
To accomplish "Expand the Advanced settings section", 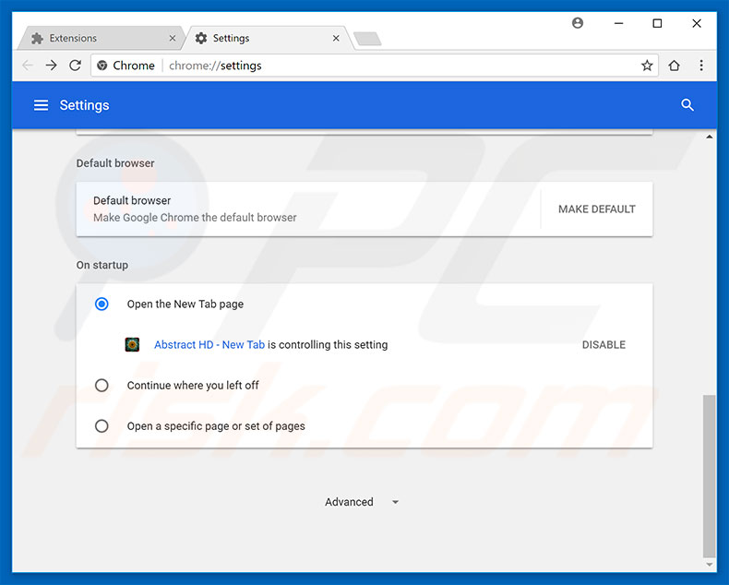I will (362, 502).
